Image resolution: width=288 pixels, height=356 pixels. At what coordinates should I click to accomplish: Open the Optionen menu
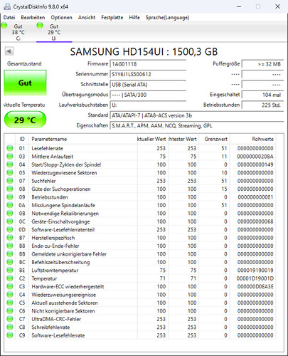coord(61,18)
